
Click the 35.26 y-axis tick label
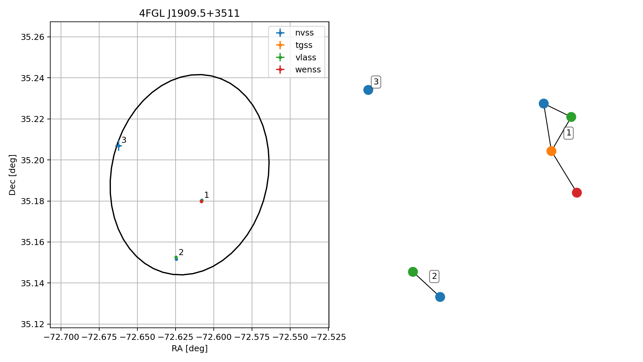coord(33,37)
